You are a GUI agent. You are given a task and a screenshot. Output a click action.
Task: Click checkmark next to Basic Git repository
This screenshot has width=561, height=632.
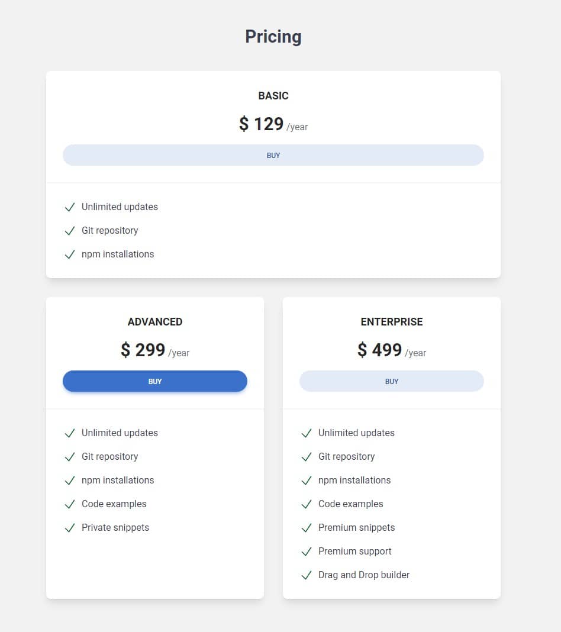[70, 231]
